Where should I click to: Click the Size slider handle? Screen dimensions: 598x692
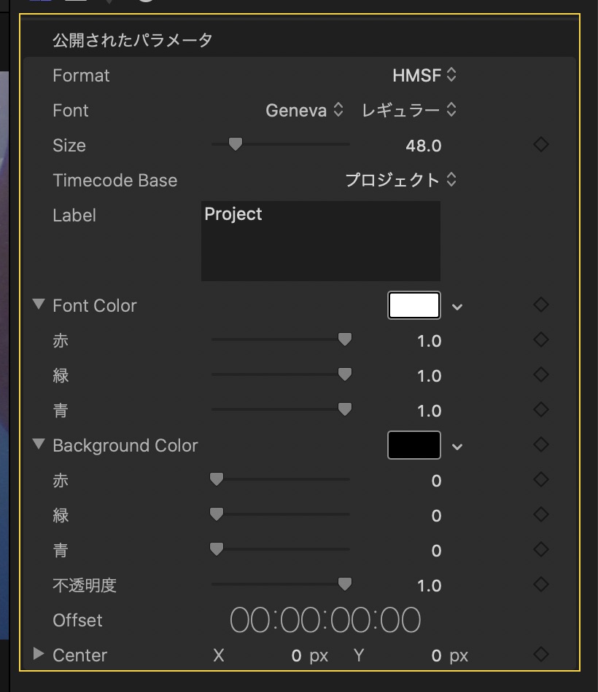tap(235, 144)
